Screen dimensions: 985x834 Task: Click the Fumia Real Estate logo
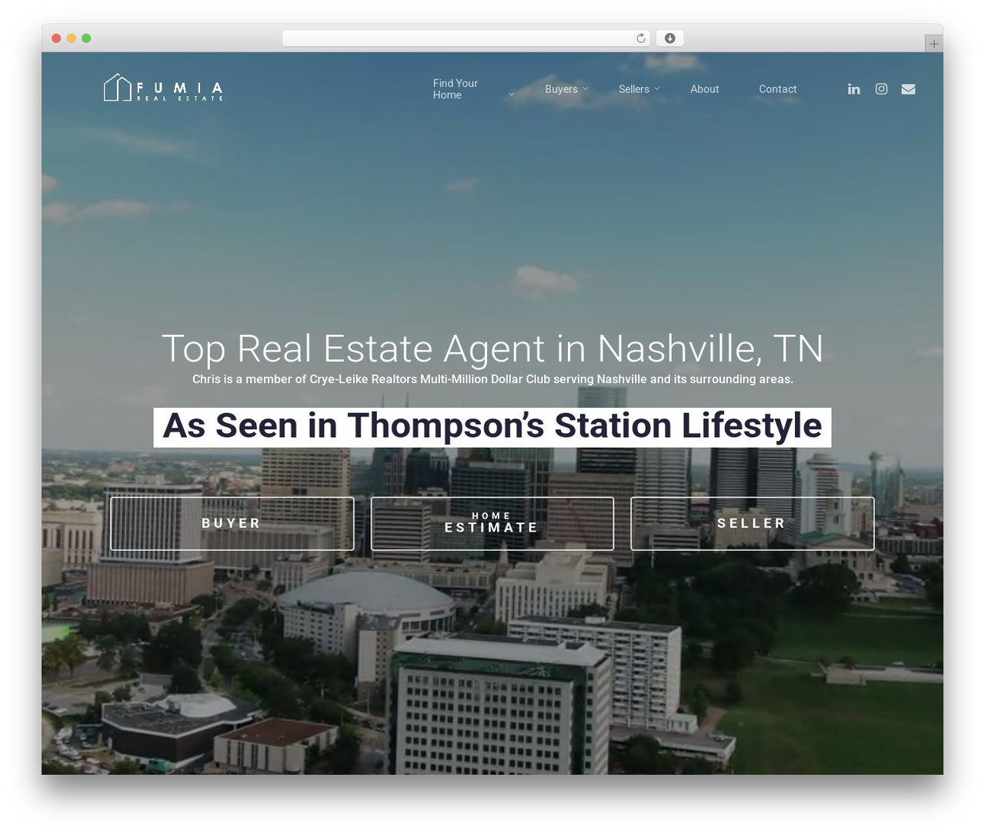[163, 88]
